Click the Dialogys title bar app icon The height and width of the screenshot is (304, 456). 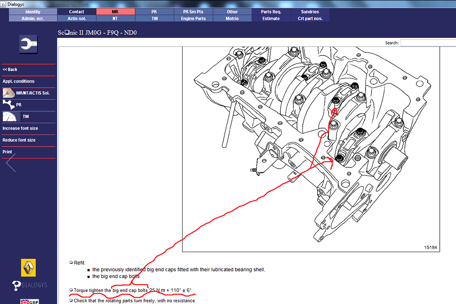point(3,4)
